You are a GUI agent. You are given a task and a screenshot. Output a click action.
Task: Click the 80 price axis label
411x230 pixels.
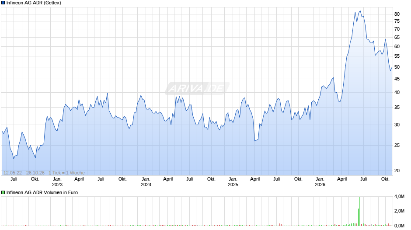[x=397, y=14]
